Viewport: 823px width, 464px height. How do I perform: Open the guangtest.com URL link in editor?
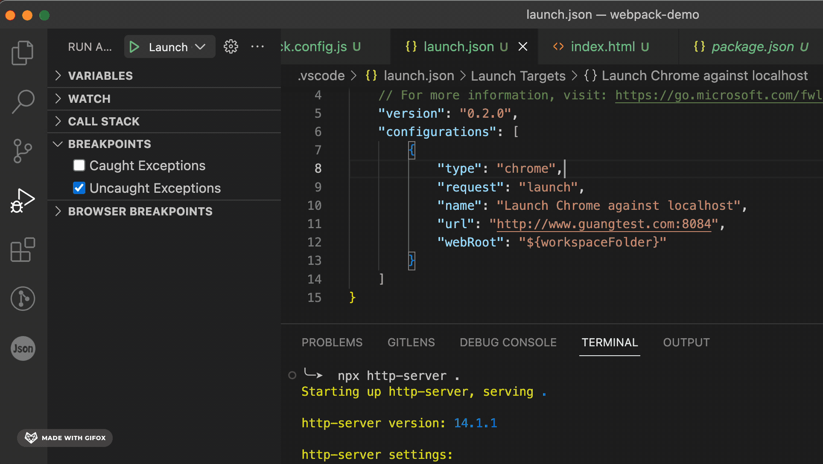pos(604,224)
